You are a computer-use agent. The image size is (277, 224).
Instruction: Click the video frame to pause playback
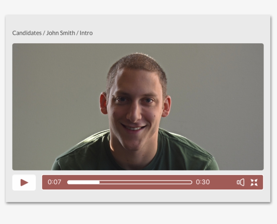pos(138,106)
